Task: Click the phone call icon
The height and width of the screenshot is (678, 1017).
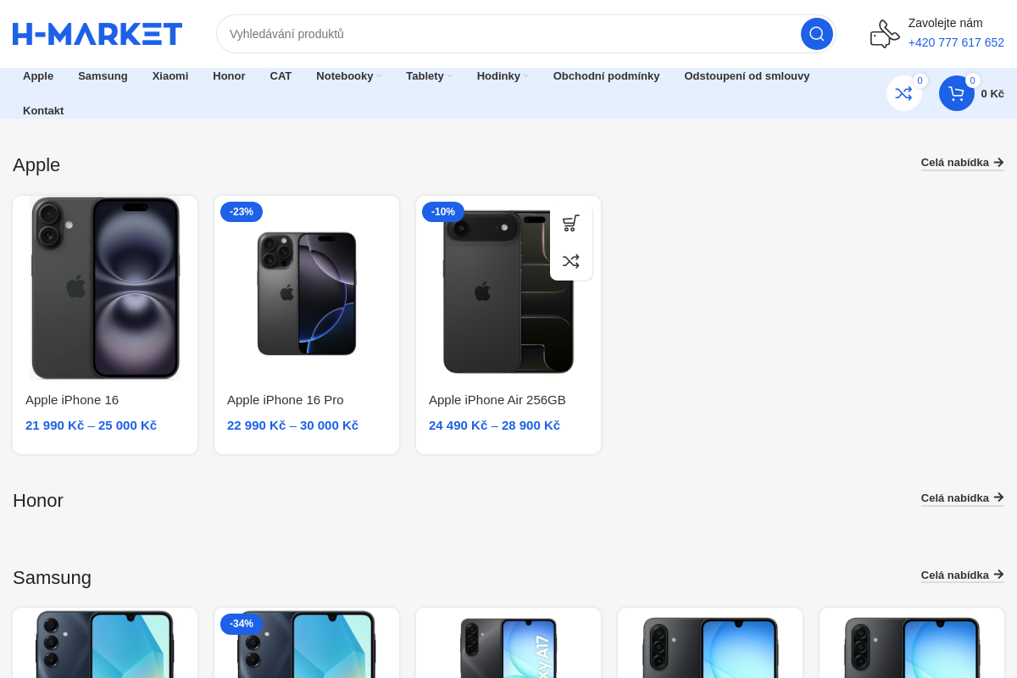Action: [885, 34]
